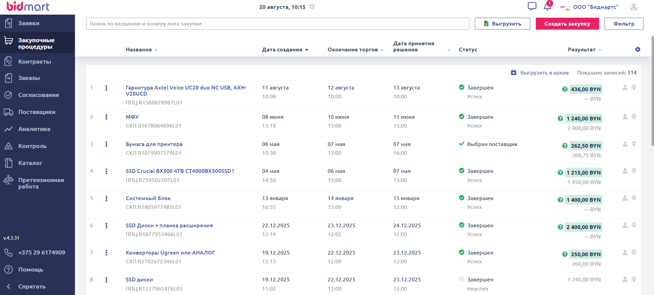The width and height of the screenshot is (654, 295).
Task: Open Поставщики section
Action: click(x=37, y=112)
